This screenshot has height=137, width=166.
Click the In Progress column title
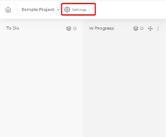[x=102, y=28]
